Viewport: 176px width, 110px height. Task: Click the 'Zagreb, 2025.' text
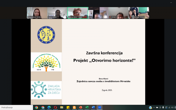coord(107,90)
